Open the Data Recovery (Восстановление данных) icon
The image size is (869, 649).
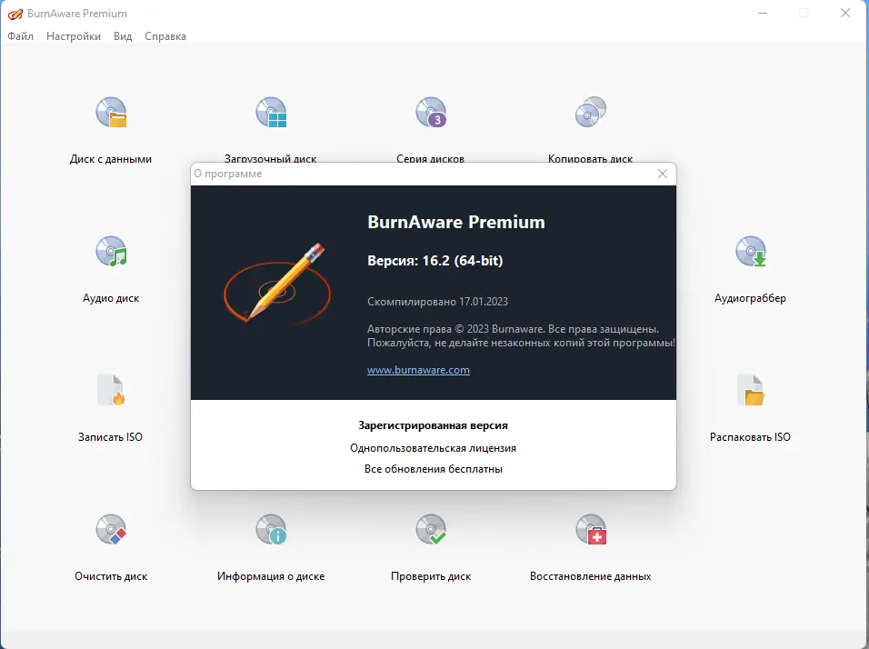click(591, 529)
